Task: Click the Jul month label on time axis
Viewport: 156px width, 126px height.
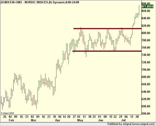Action: click(123, 120)
